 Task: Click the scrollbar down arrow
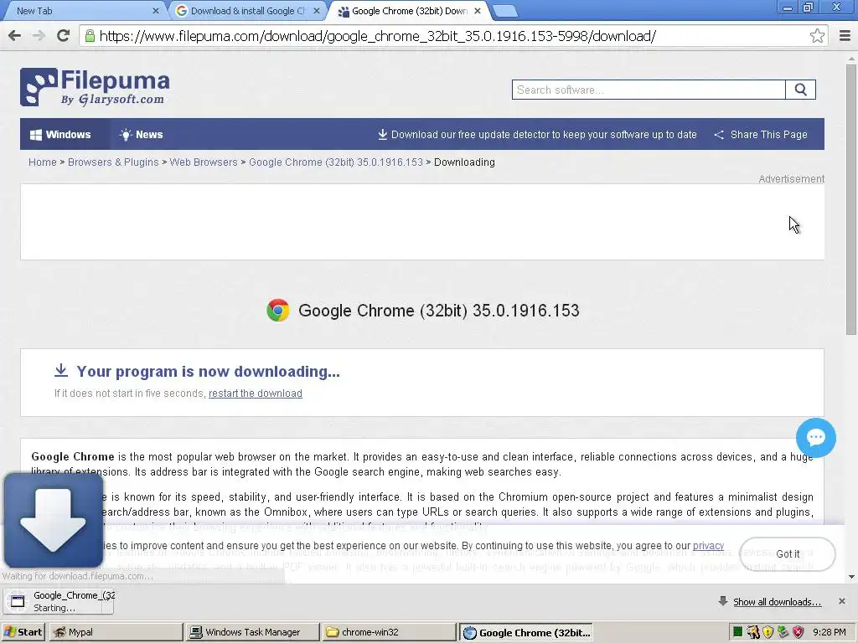tap(851, 576)
